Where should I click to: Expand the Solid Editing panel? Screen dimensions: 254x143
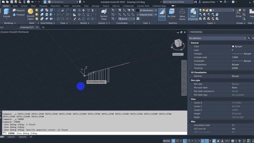[48, 23]
